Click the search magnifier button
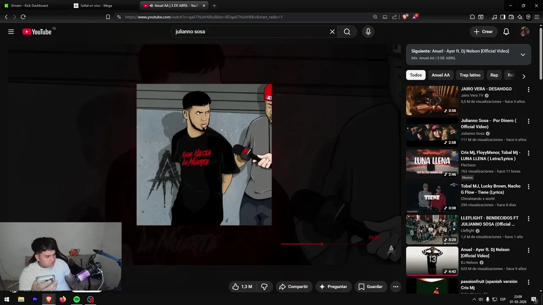The height and width of the screenshot is (305, 543). (x=347, y=32)
